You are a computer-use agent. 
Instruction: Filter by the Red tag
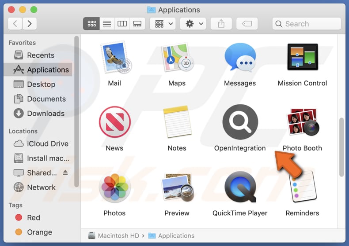click(38, 217)
